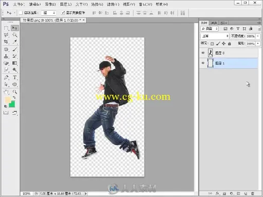Image resolution: width=263 pixels, height=197 pixels.
Task: Reset to default foreground and background colors
Action: [6, 106]
